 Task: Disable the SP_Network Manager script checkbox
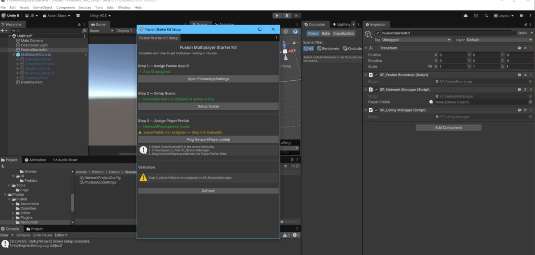coord(376,90)
